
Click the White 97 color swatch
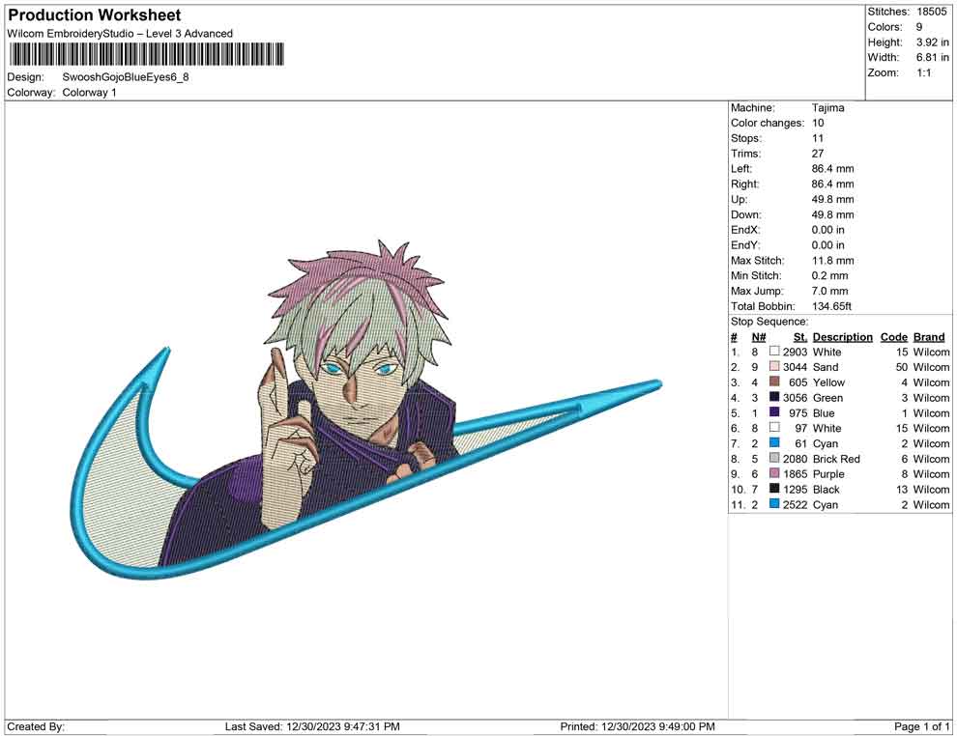point(774,428)
